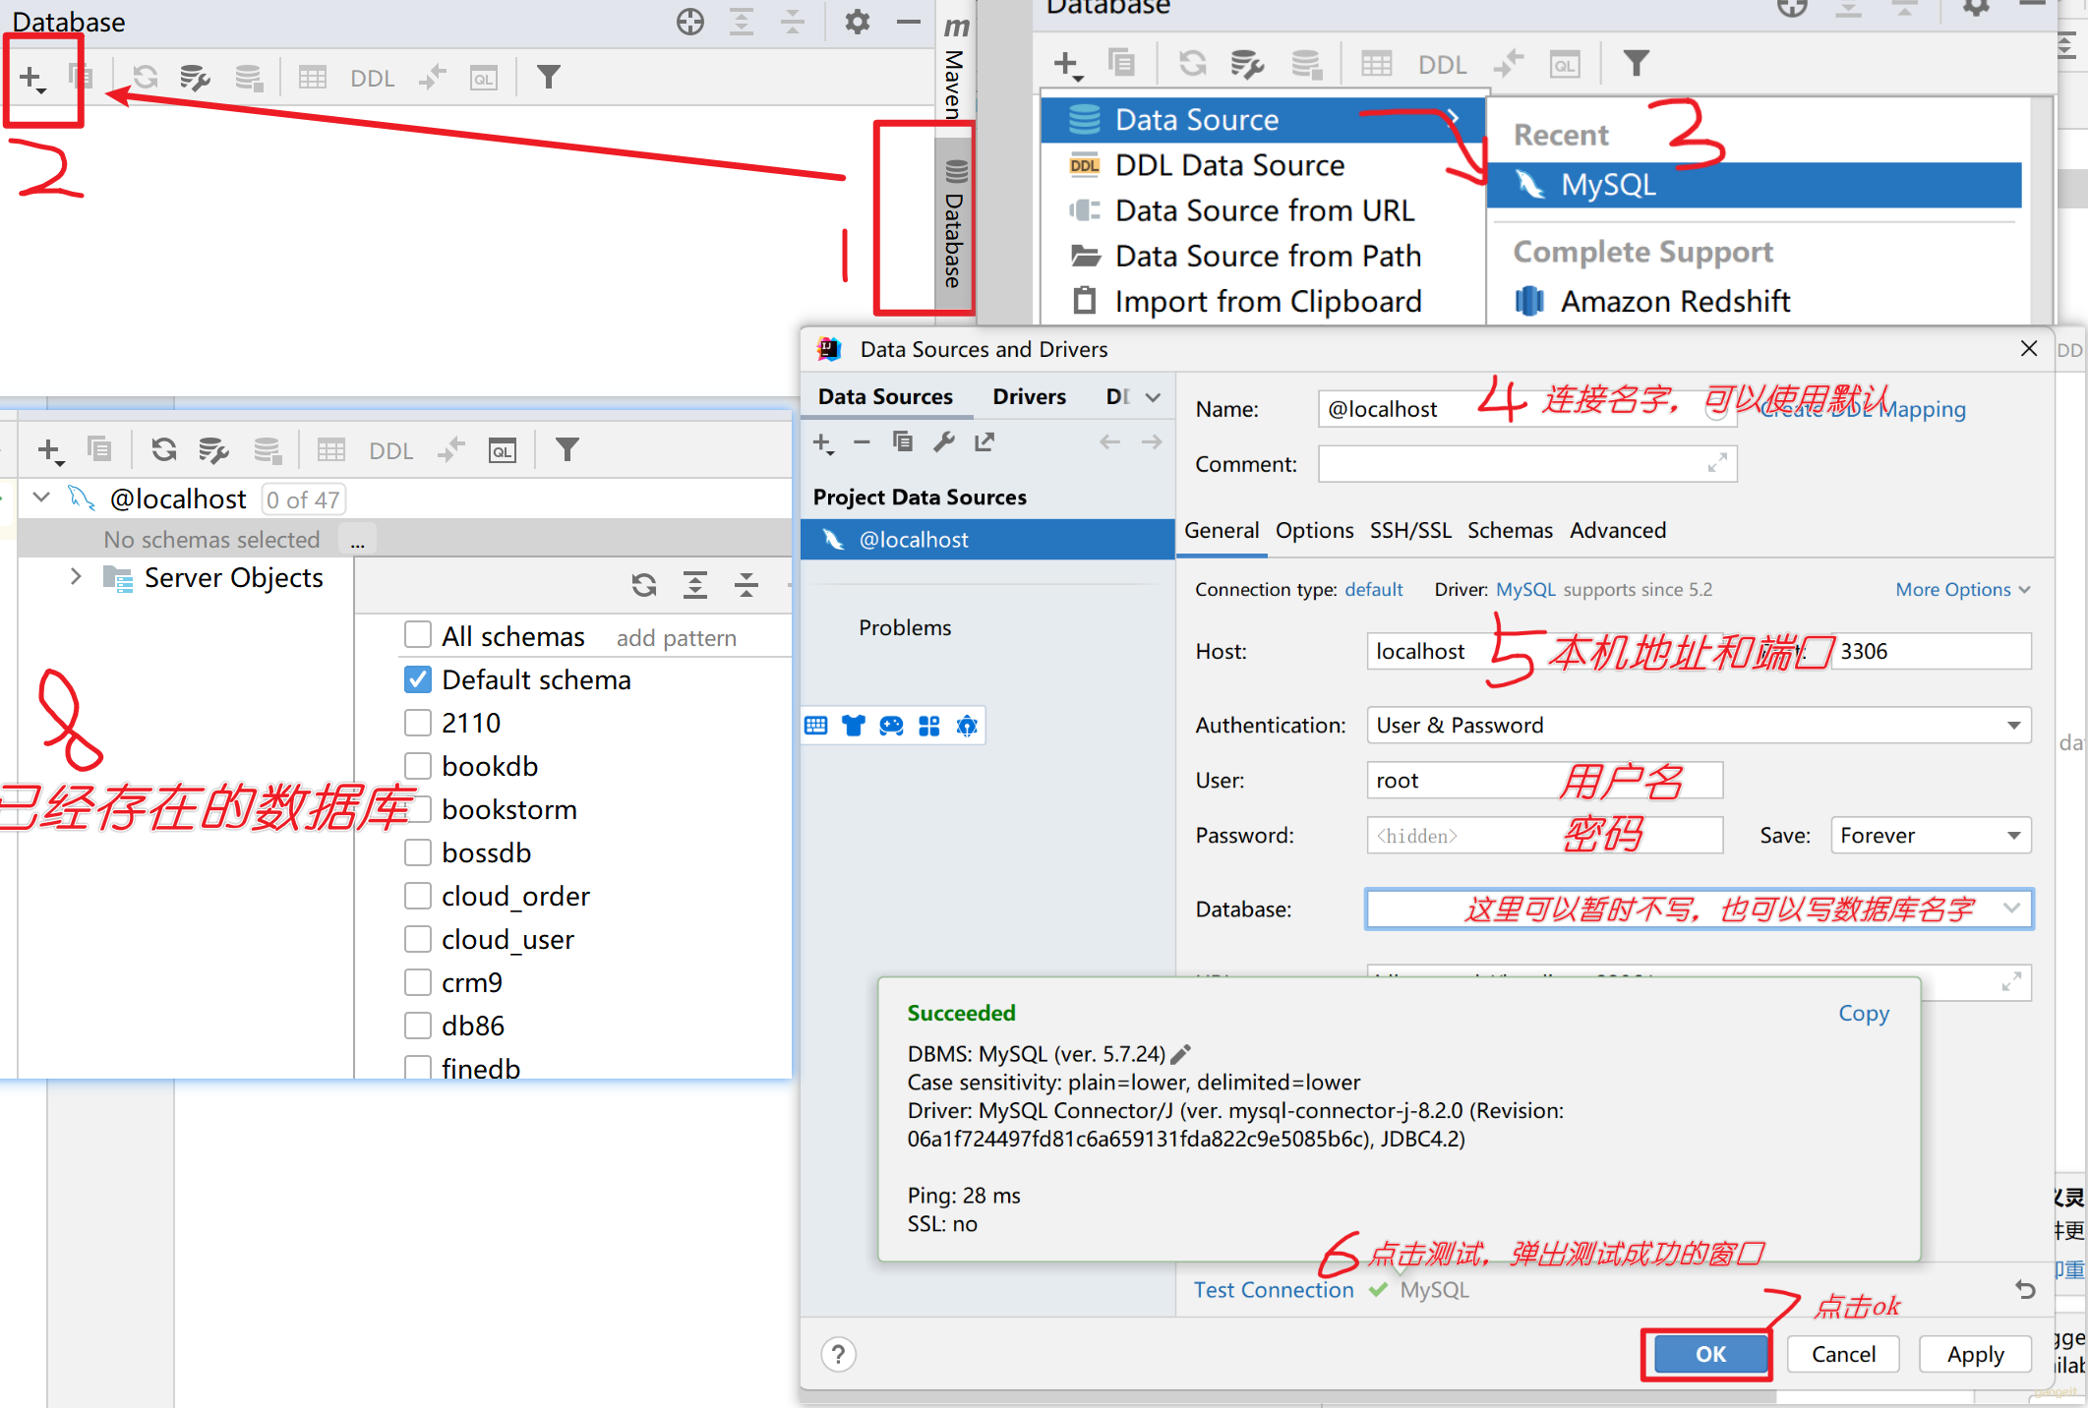Switch to the Drivers tab
Viewport: 2088px width, 1408px height.
pos(1029,396)
